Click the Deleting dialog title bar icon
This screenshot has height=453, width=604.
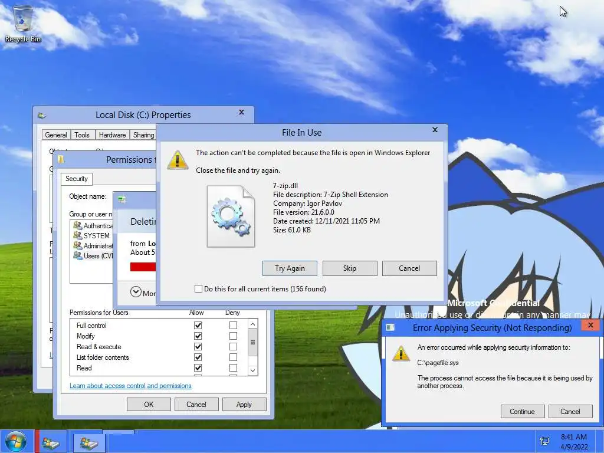click(122, 199)
